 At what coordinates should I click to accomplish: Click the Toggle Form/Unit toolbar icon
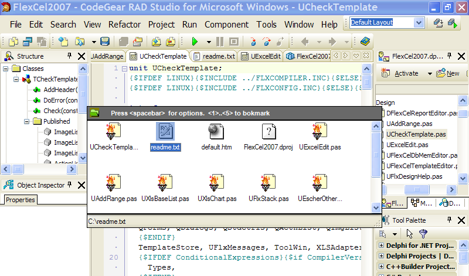(42, 42)
